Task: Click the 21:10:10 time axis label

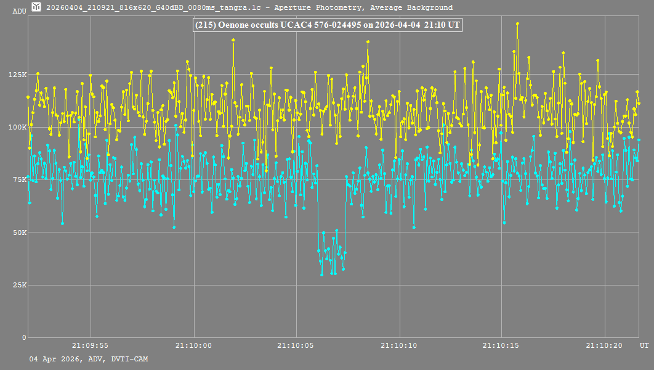Action: coord(399,346)
